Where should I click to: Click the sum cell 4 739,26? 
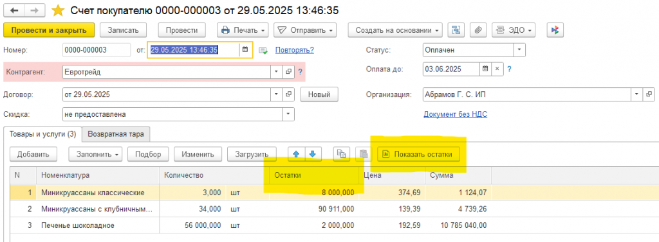click(x=458, y=209)
